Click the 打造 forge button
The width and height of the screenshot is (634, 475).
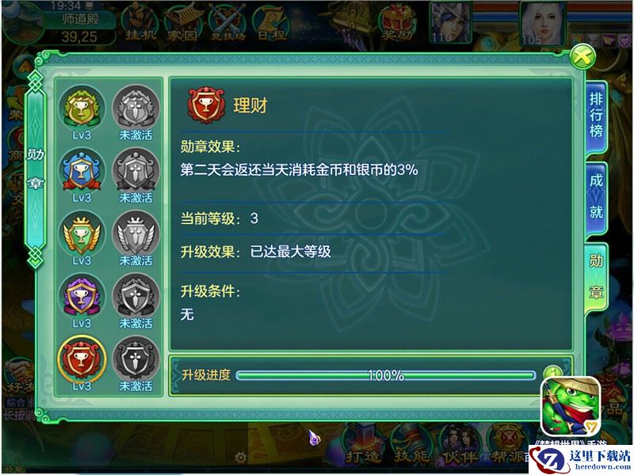coord(363,447)
